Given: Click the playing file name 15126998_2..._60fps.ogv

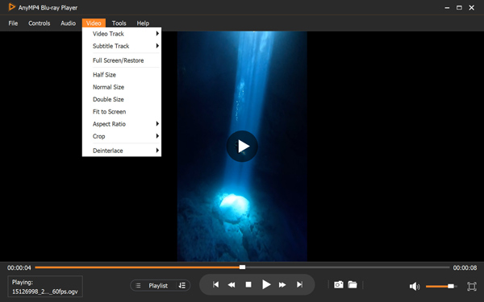Looking at the screenshot, I should tap(44, 292).
